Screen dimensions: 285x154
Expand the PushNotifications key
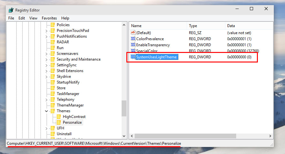click(46, 37)
